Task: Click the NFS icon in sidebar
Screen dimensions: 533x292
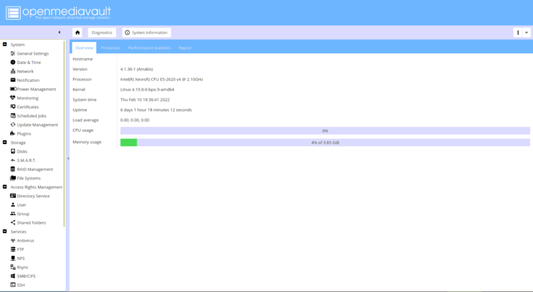Action: pyautogui.click(x=13, y=258)
